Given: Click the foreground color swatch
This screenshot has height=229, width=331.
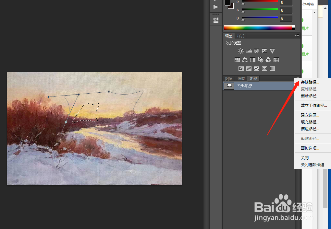Looking at the screenshot, I should 227,3.
